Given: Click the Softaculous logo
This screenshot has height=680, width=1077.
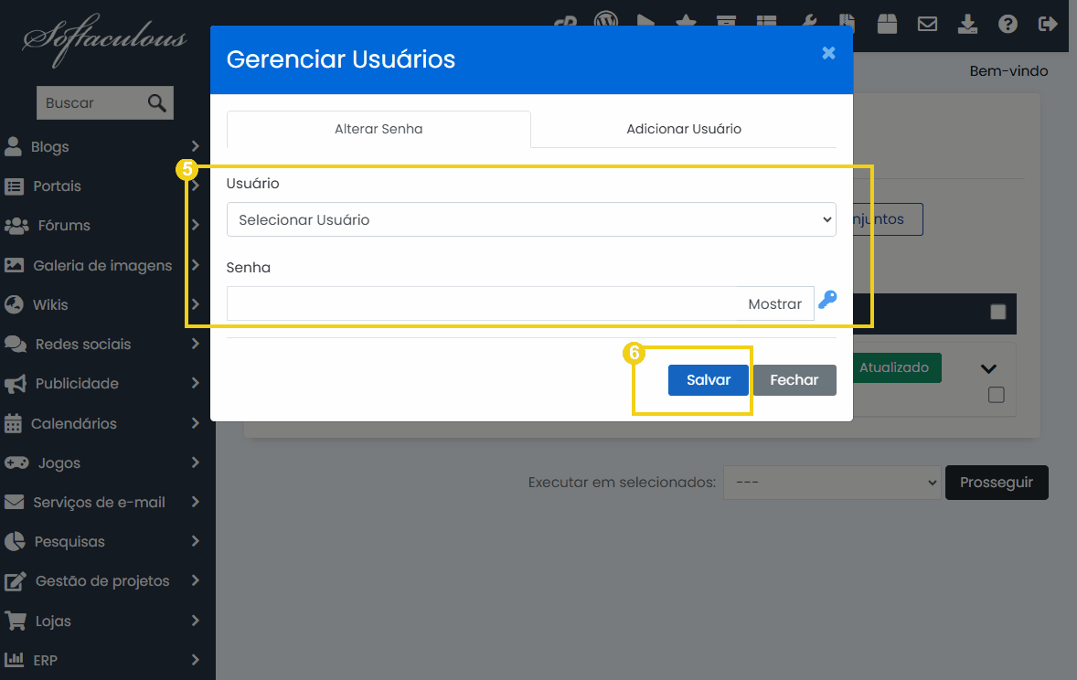Looking at the screenshot, I should click(104, 39).
